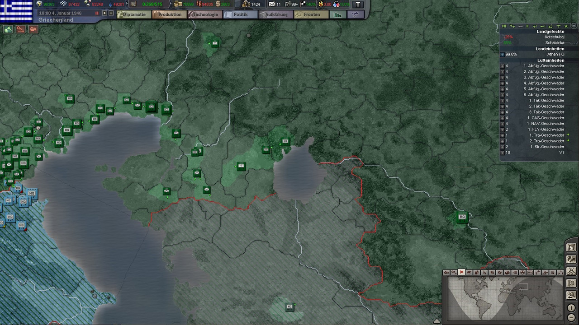Select 1. Str-Geschwader in the list

pos(547,147)
